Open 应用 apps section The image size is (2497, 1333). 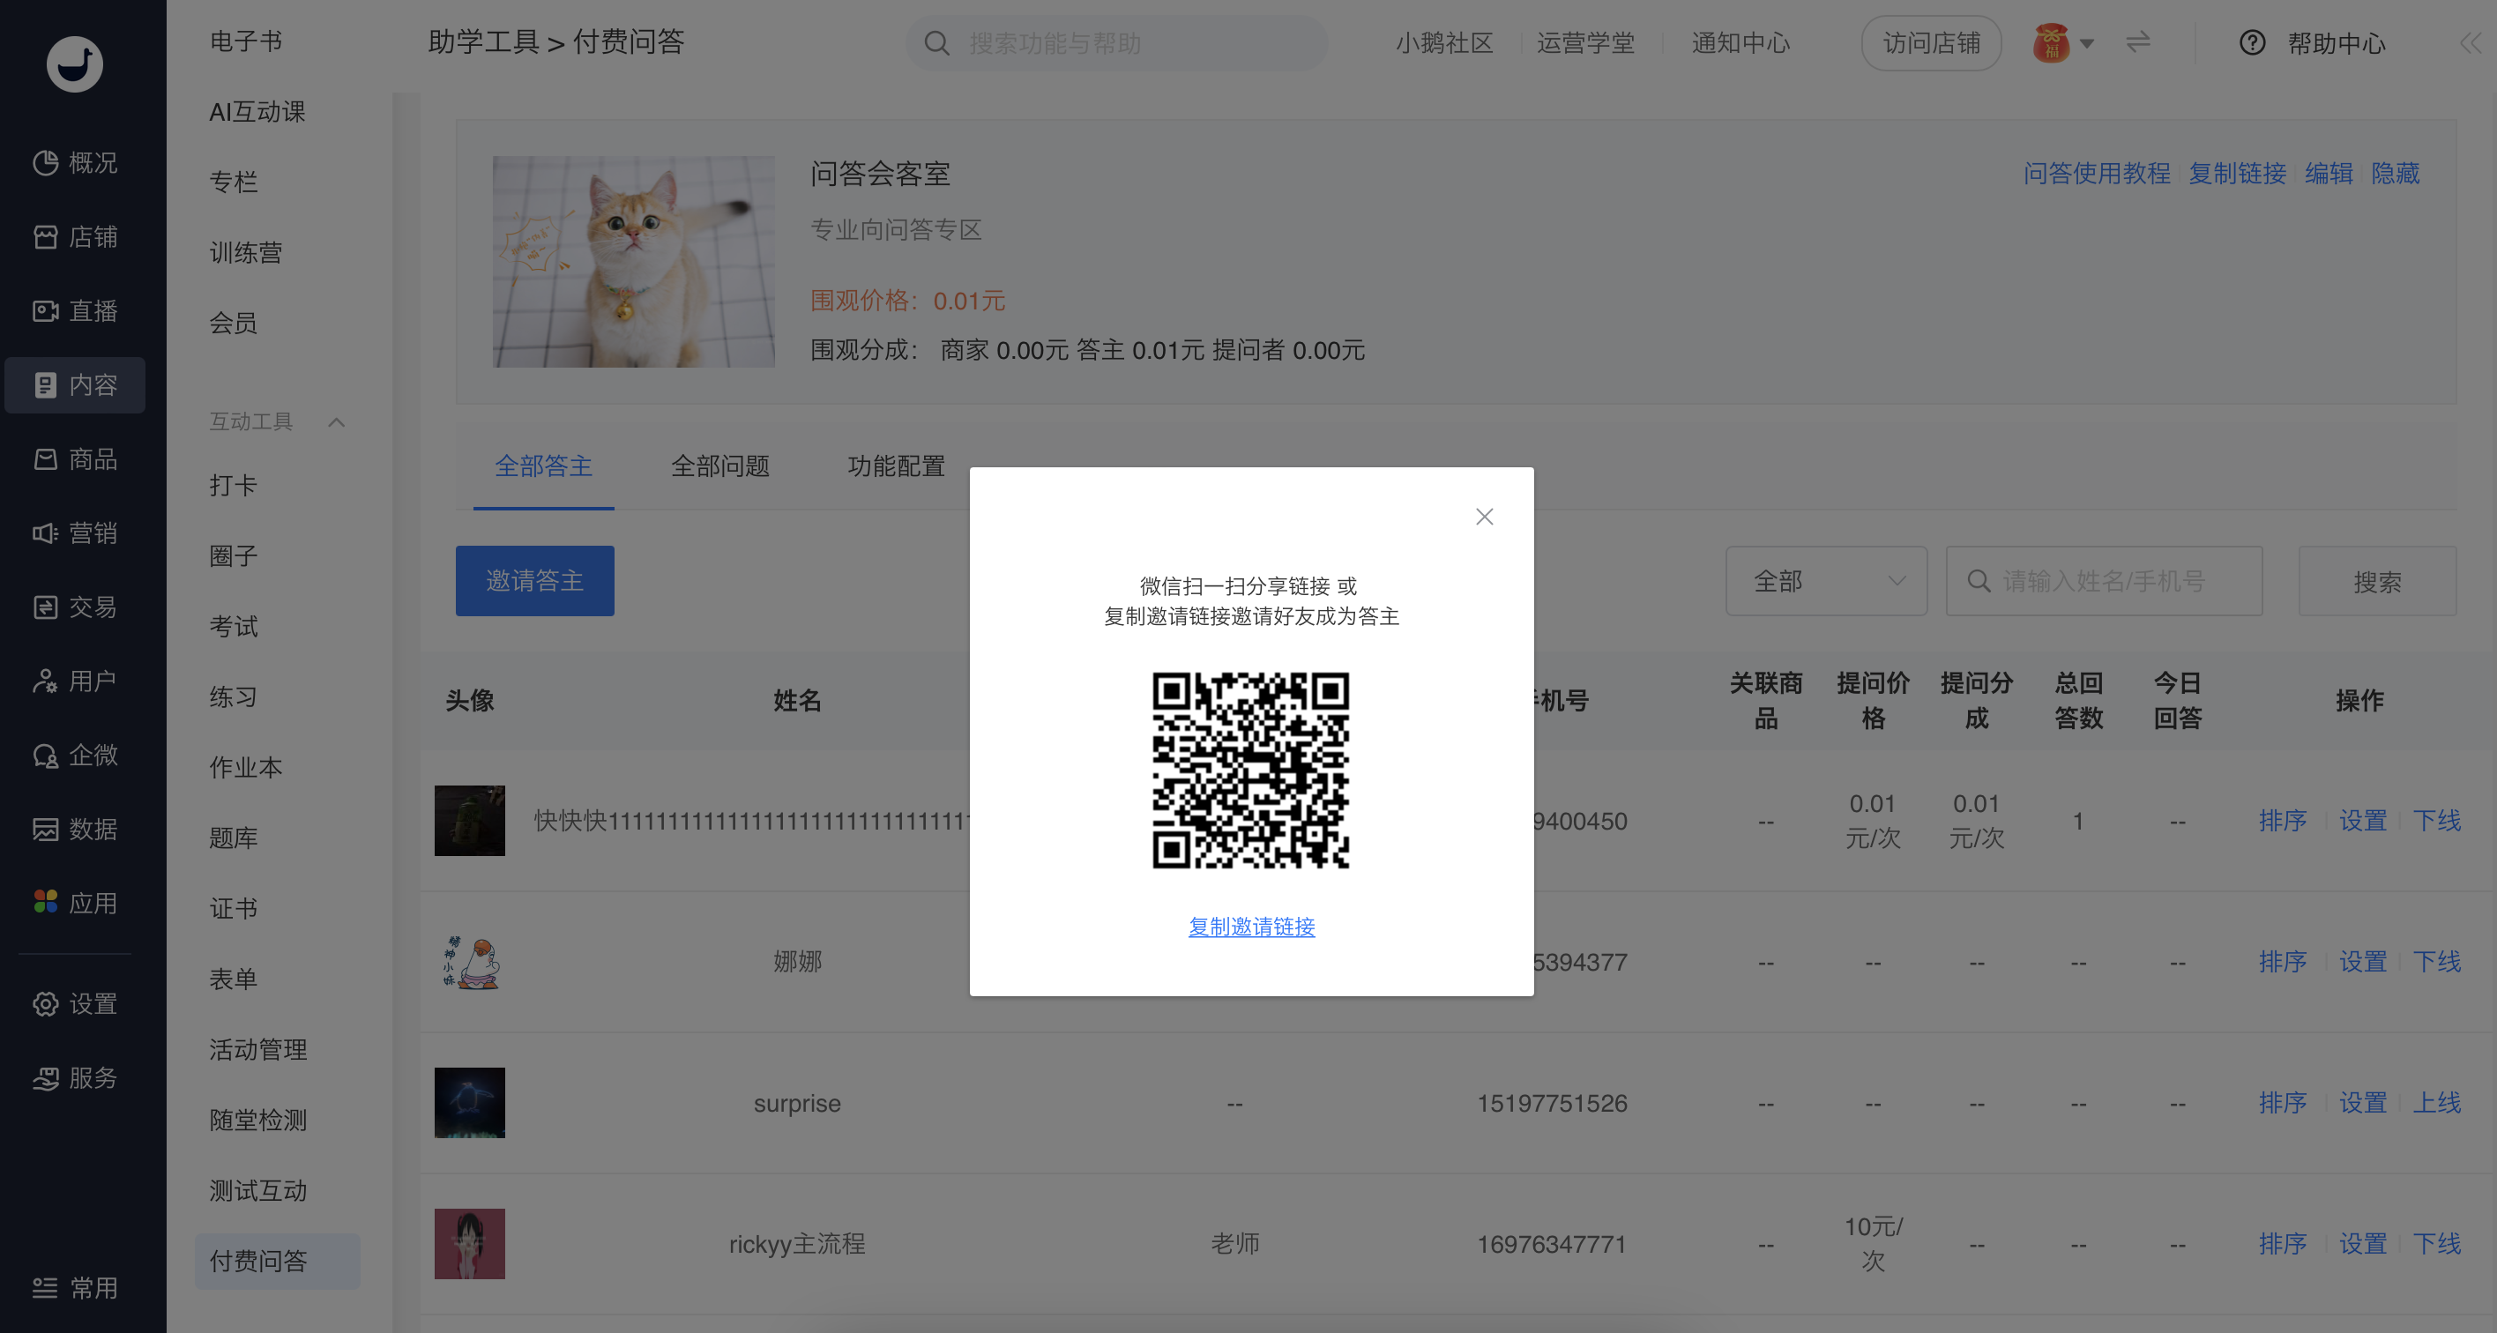click(75, 904)
